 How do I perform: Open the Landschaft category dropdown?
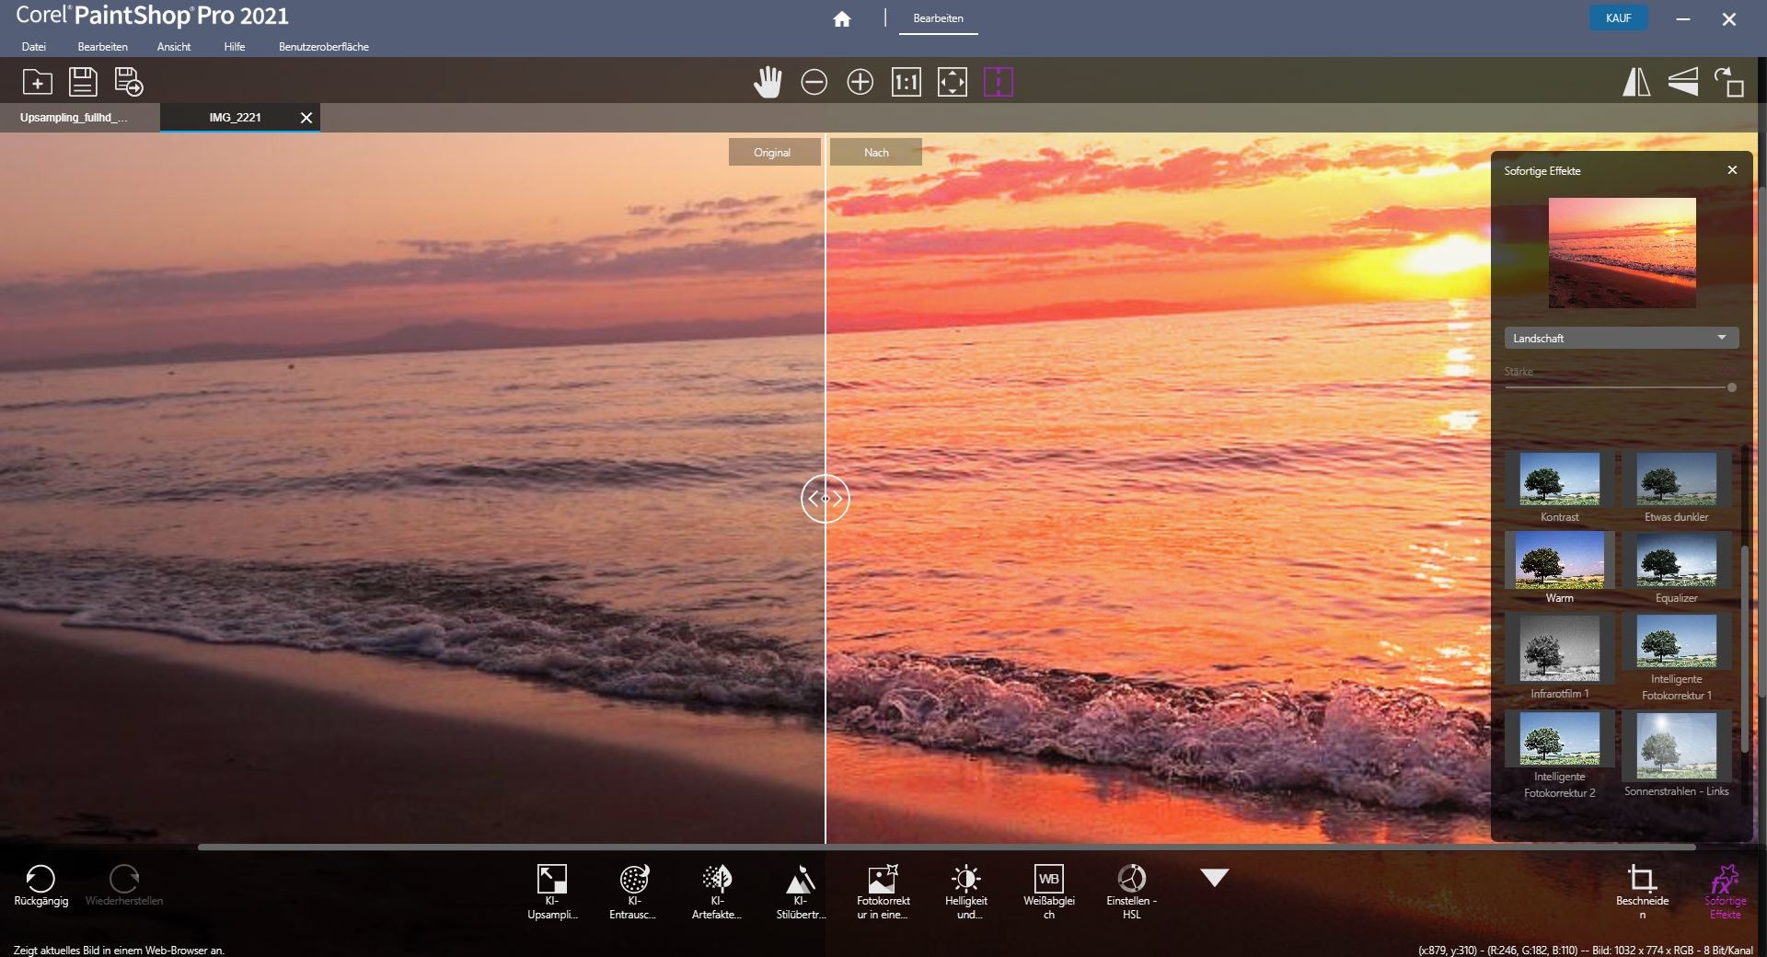coord(1621,338)
